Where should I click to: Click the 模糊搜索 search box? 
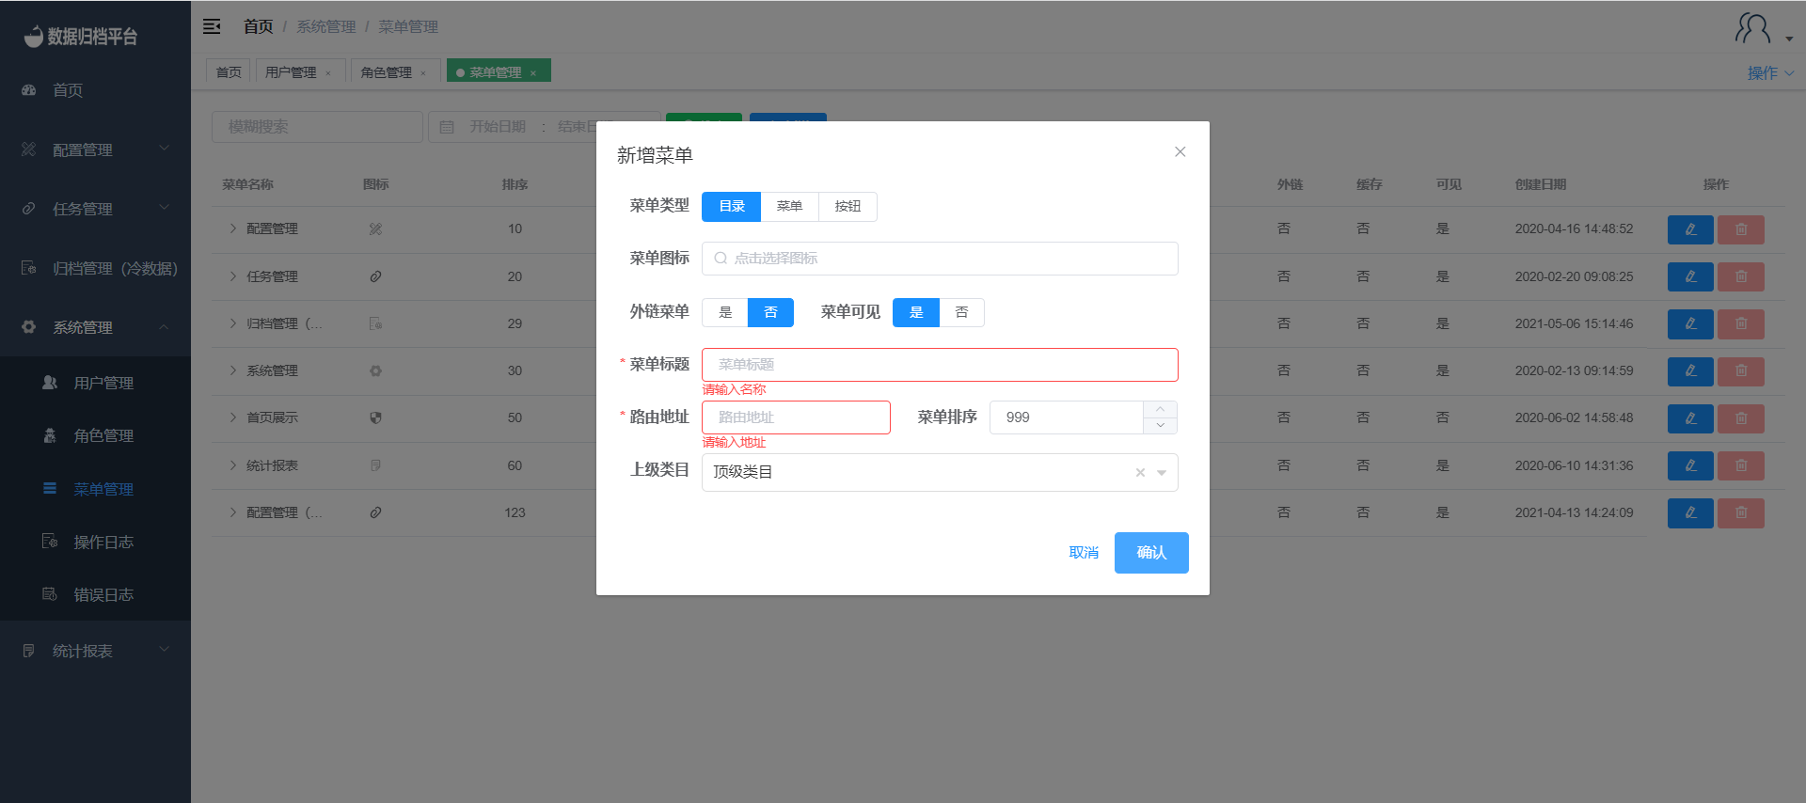(x=317, y=127)
